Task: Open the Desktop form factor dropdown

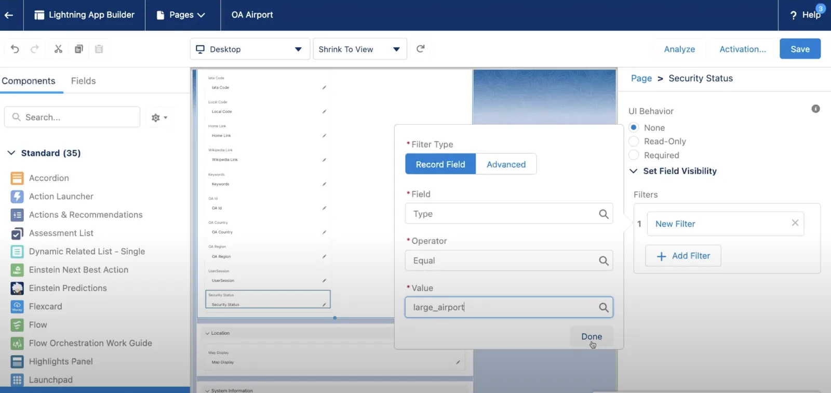Action: click(250, 49)
